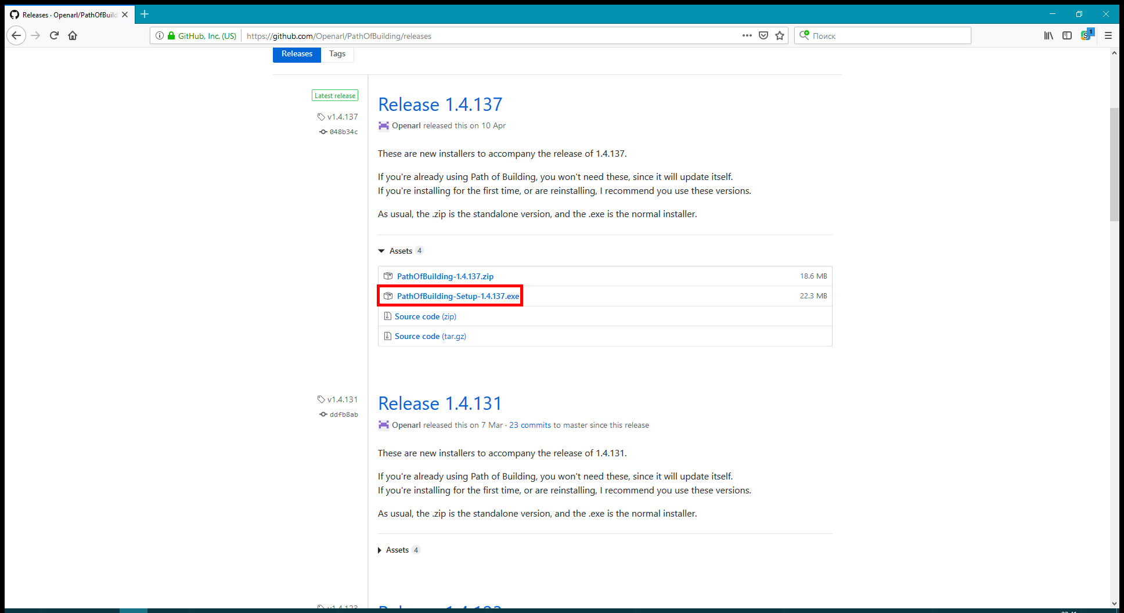Image resolution: width=1124 pixels, height=613 pixels.
Task: Click the browser Back arrow button
Action: [x=16, y=35]
